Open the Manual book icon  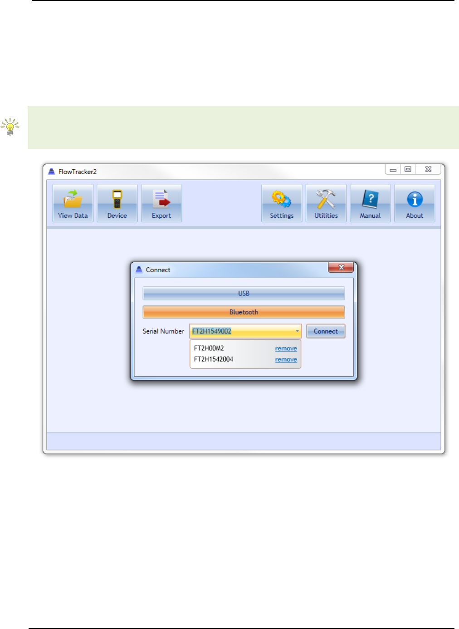coord(370,203)
